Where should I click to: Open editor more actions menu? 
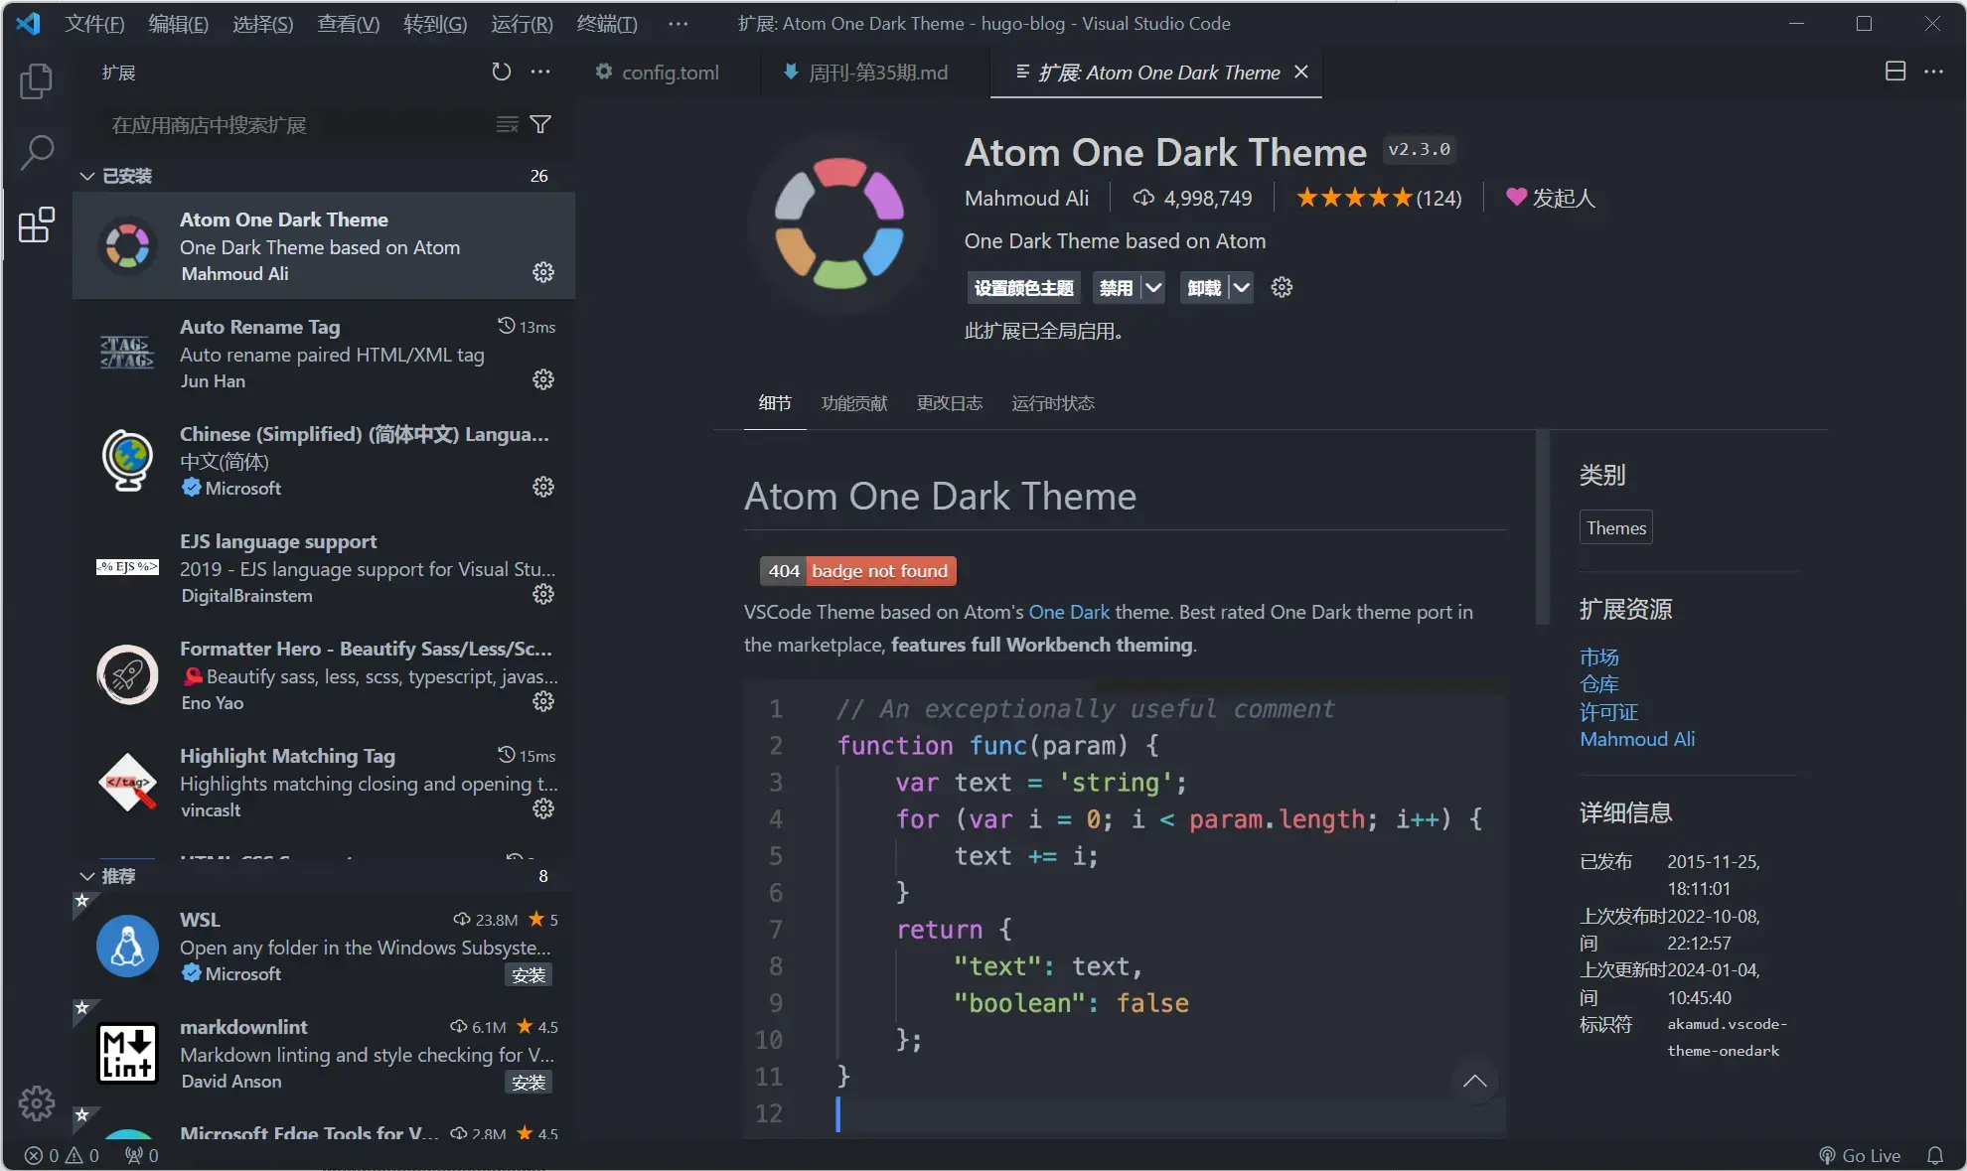pos(1933,72)
